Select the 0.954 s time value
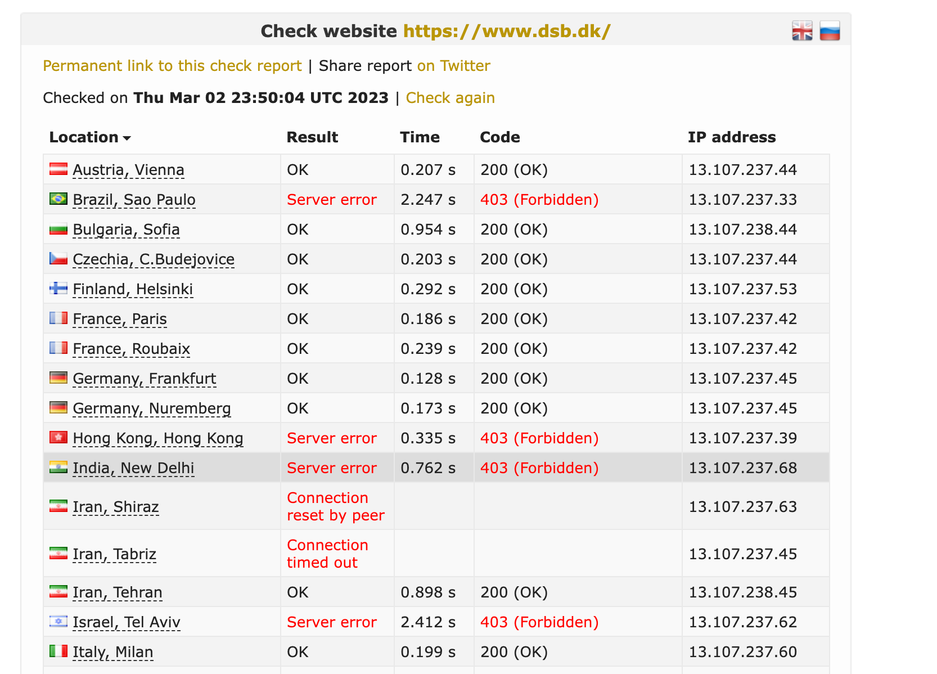This screenshot has width=937, height=674. (x=428, y=230)
